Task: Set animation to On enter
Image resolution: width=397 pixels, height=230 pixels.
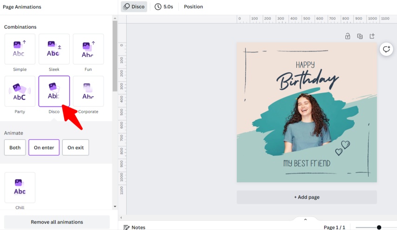Action: [44, 148]
